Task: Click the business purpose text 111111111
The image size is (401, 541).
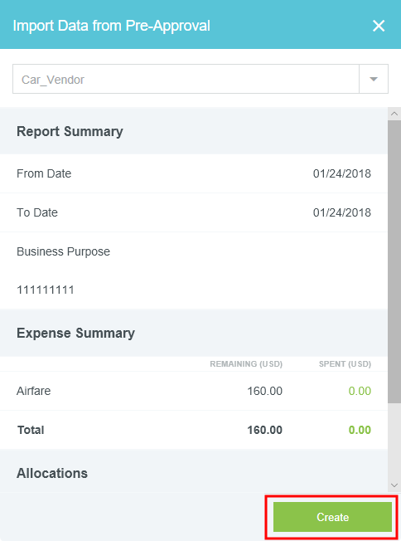Action: [x=46, y=290]
